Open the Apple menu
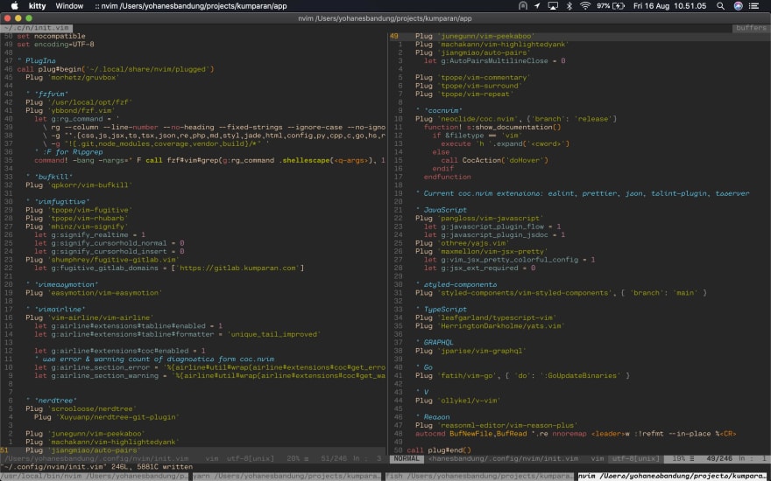 click(x=14, y=6)
